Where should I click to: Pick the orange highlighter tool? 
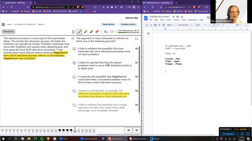[91, 31]
